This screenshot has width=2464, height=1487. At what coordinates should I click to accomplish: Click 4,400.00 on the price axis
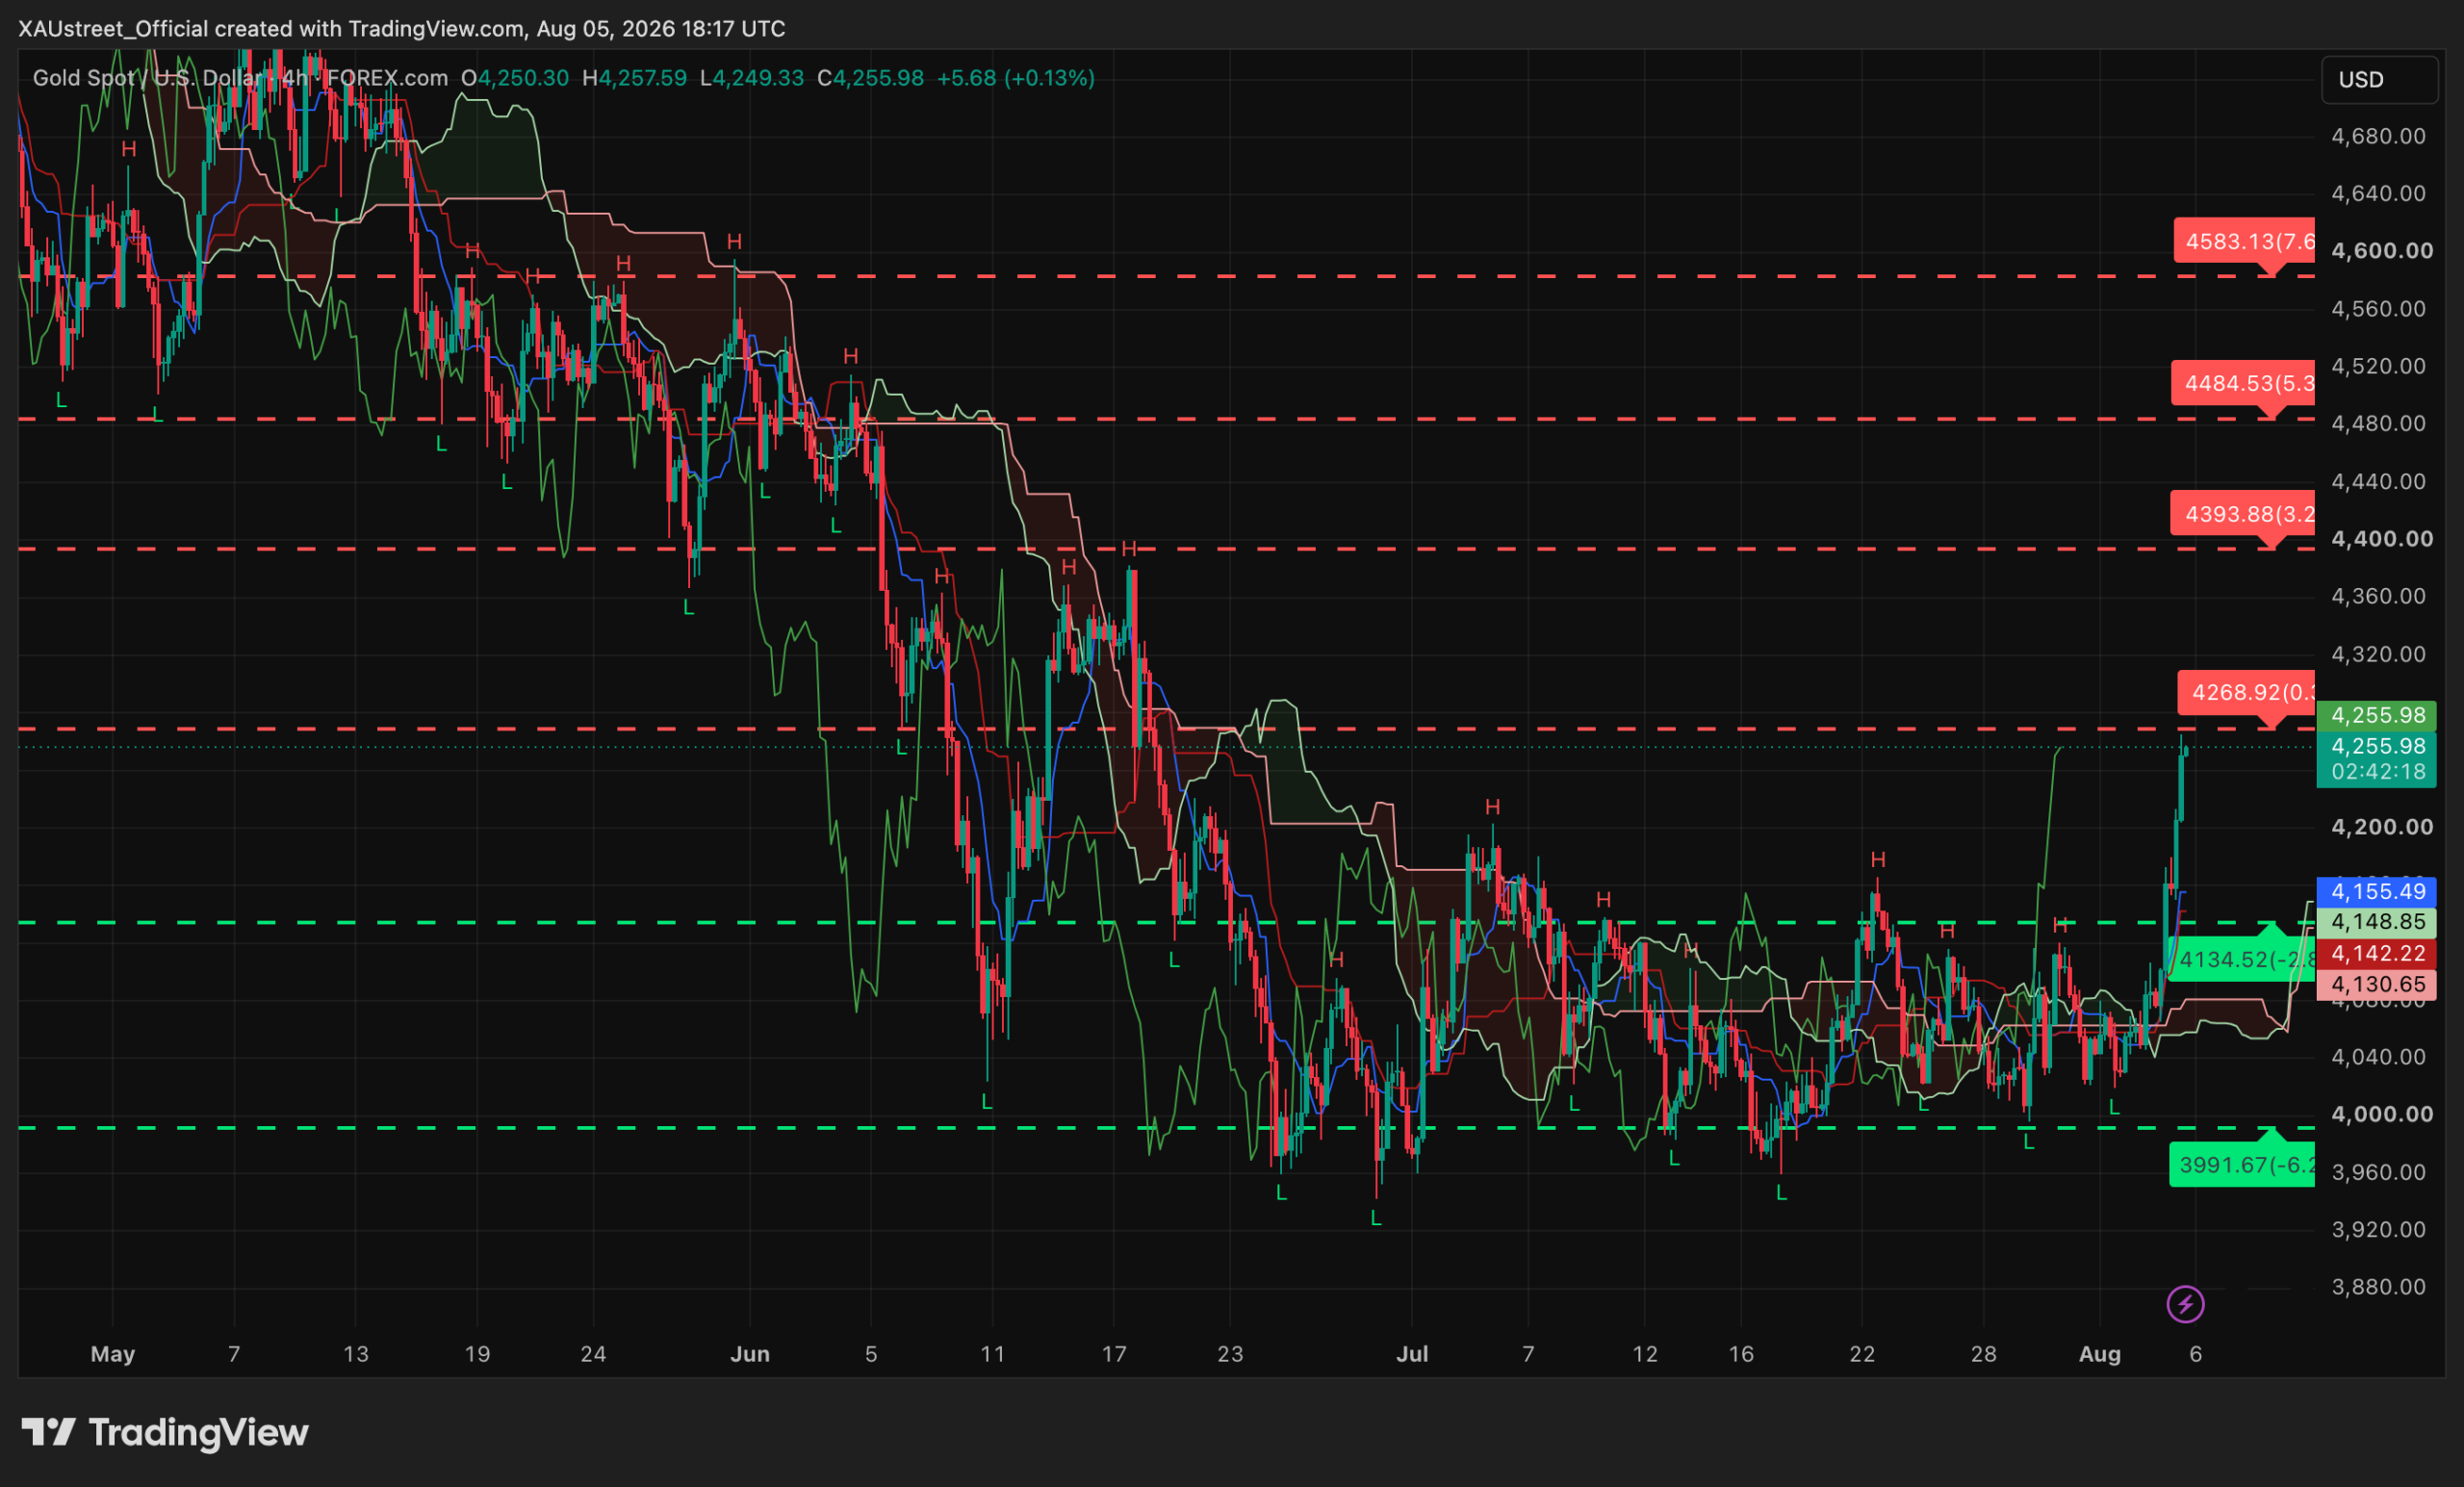click(x=2382, y=539)
